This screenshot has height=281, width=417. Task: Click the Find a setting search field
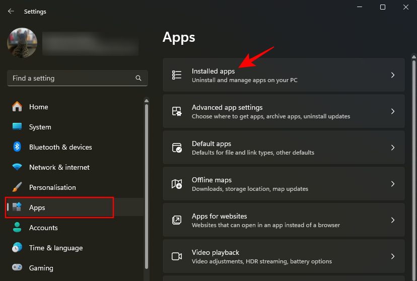pyautogui.click(x=78, y=78)
